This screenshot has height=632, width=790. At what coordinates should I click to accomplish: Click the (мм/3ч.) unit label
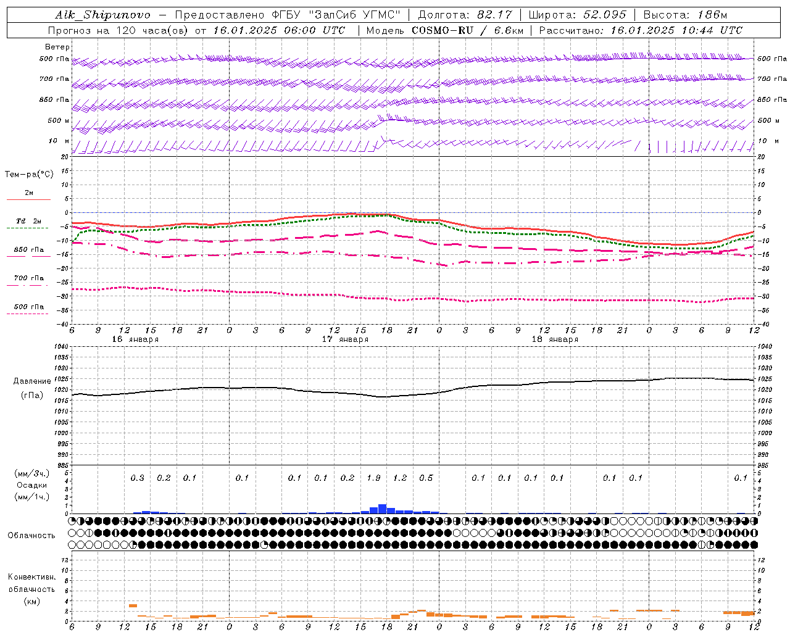[32, 473]
